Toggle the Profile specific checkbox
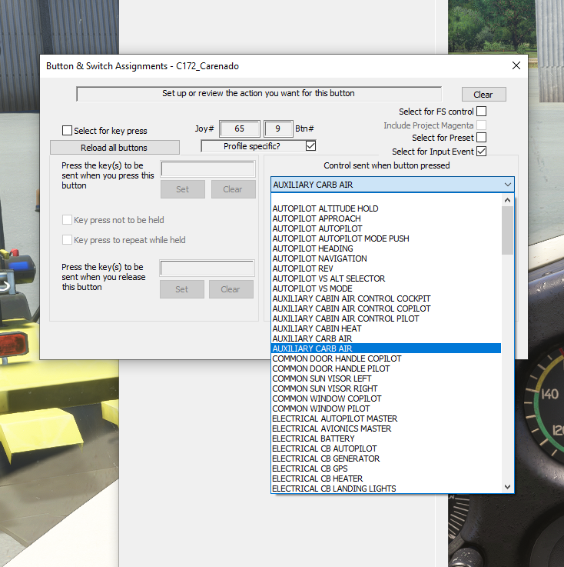 click(310, 145)
